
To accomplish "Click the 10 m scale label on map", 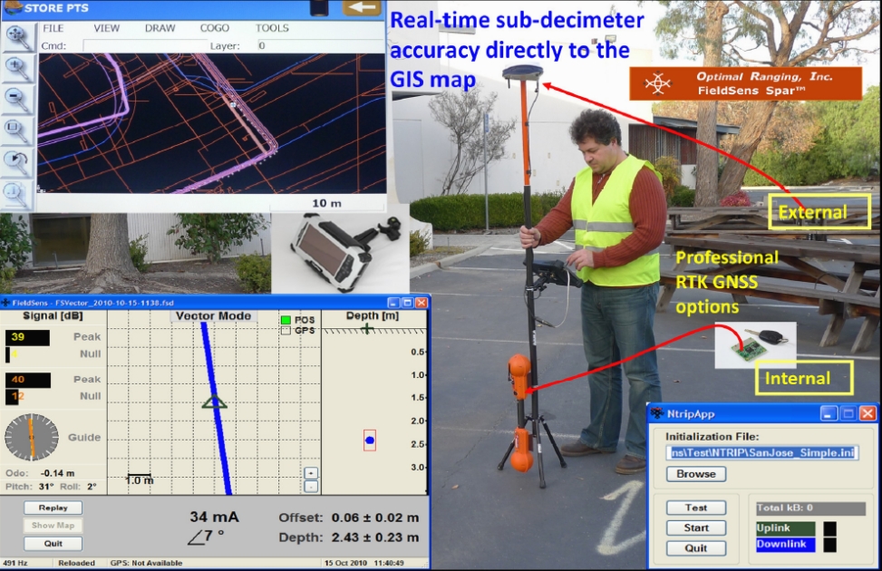I will (x=327, y=203).
